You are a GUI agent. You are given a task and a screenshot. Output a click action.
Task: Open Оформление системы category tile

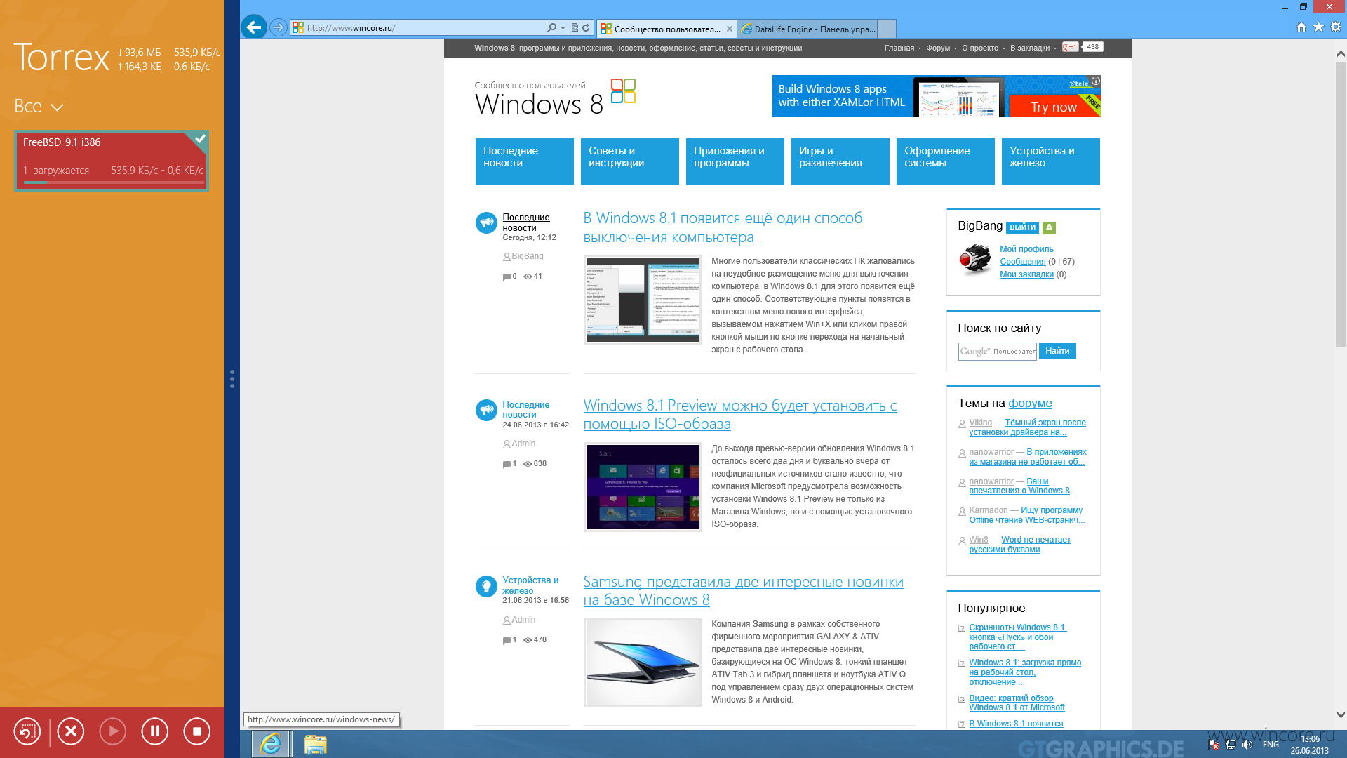tap(945, 161)
